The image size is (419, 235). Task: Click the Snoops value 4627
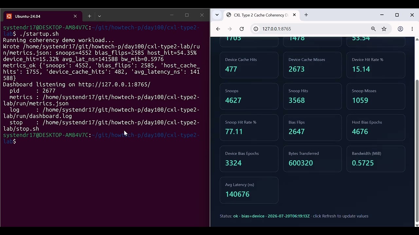[x=233, y=101]
